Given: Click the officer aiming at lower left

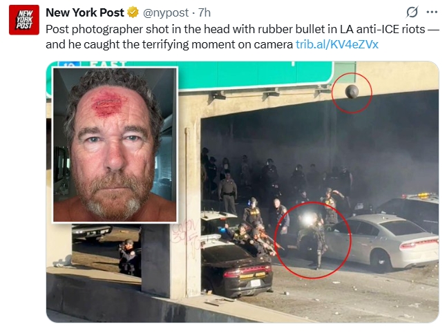Looking at the screenshot, I should click(x=129, y=257).
